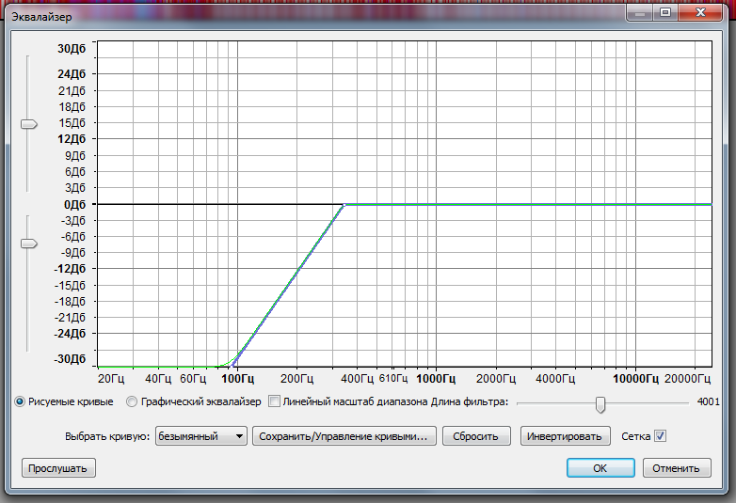Click the '-6Дб' axis label

click(73, 237)
